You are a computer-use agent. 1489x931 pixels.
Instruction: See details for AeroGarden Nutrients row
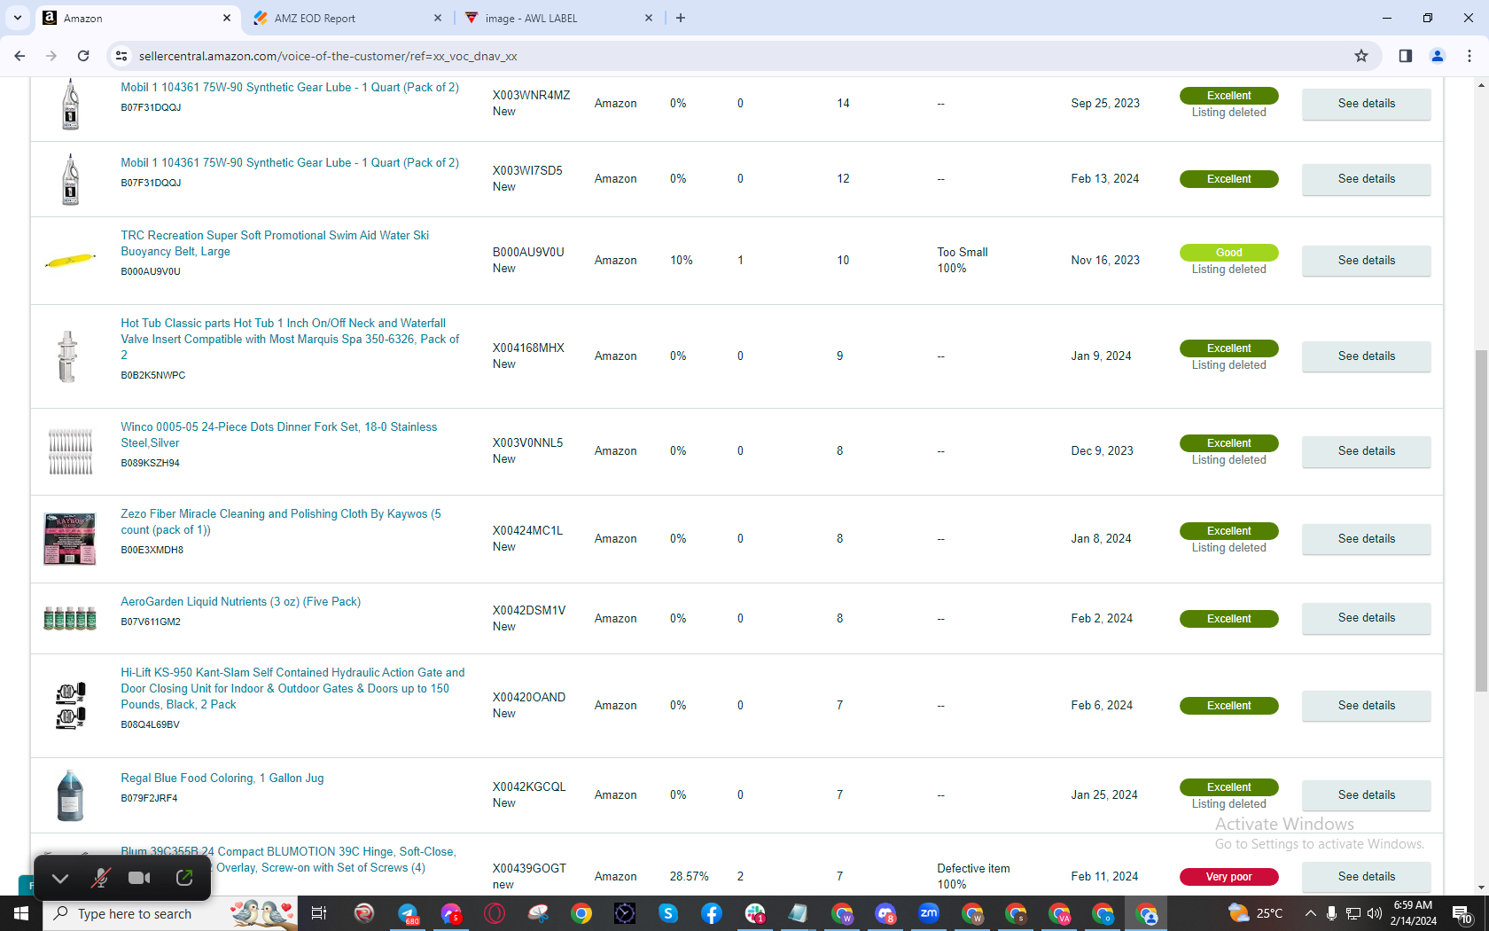(1366, 617)
